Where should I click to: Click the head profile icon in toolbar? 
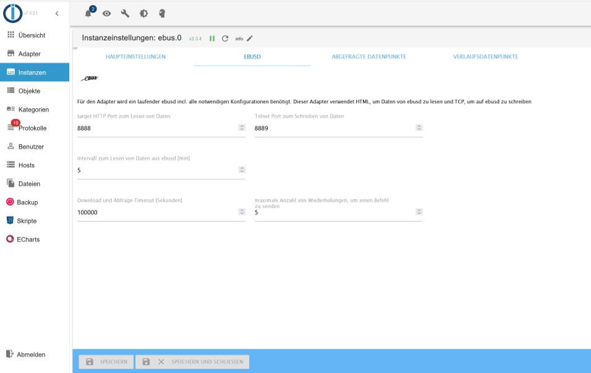point(162,14)
